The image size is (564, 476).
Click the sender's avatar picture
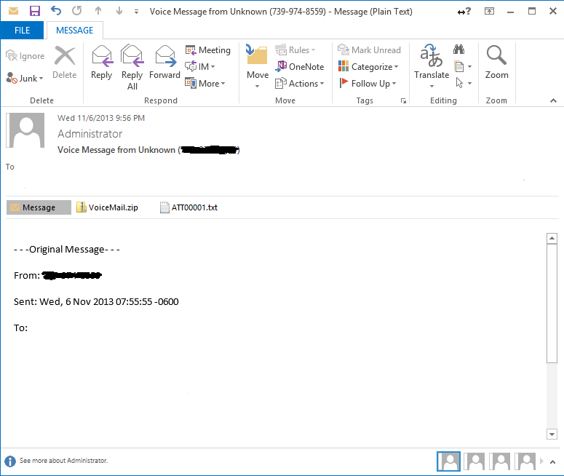tap(25, 130)
